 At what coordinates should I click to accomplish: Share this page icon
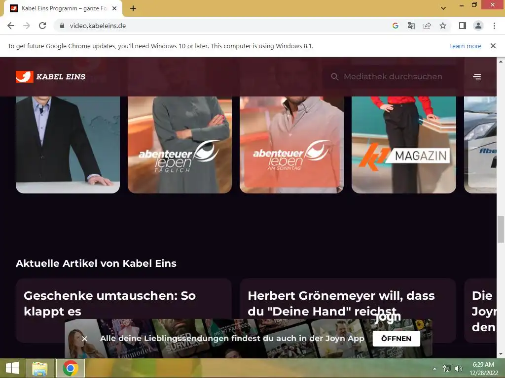coord(427,26)
